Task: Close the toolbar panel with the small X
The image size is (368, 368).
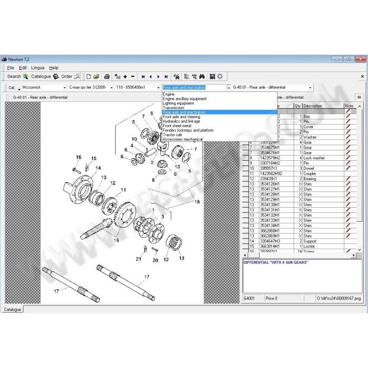Action: pyautogui.click(x=362, y=77)
